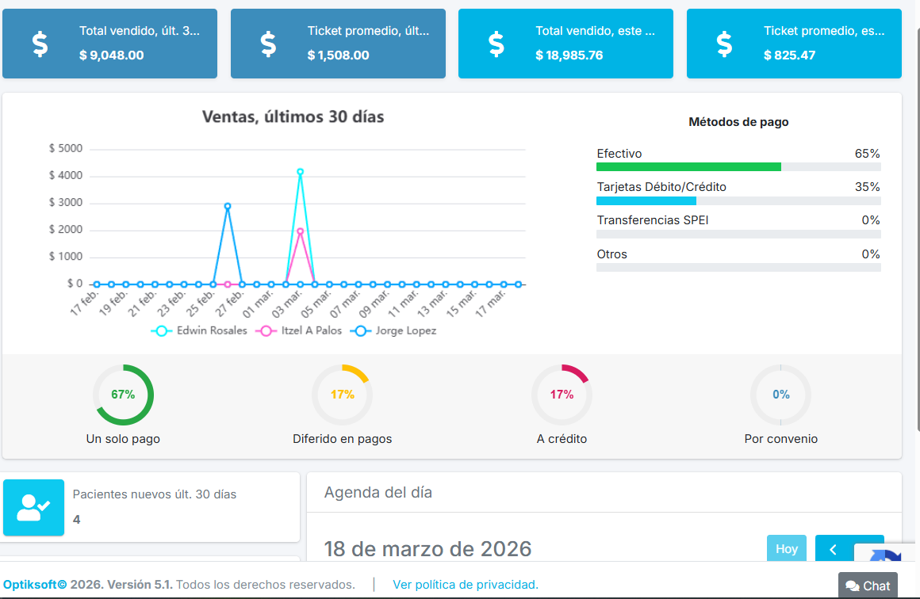Click the 17% Diferido en pagos donut
The width and height of the screenshot is (920, 599).
coord(342,395)
